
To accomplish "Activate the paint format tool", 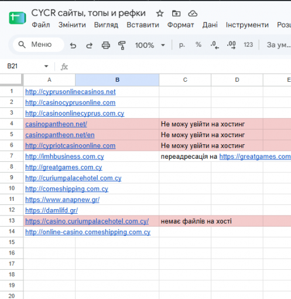I will click(x=122, y=46).
